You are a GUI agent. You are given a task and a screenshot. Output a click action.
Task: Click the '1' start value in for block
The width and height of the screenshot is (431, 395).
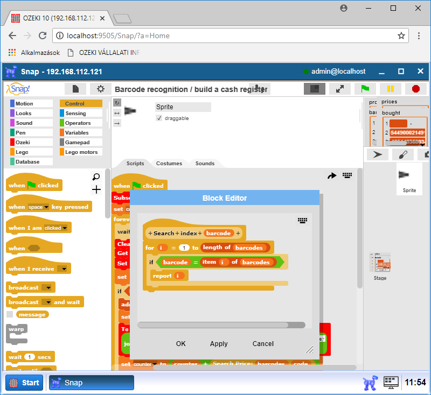184,248
